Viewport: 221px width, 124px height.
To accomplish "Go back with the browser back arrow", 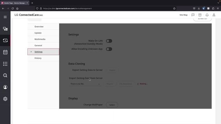I will [x=3, y=8].
